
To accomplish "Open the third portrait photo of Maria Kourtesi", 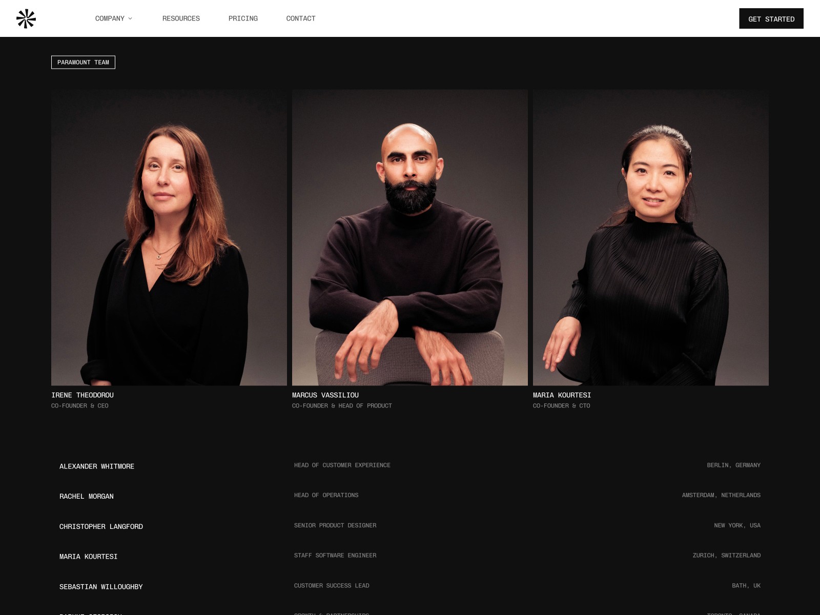I will tap(651, 237).
